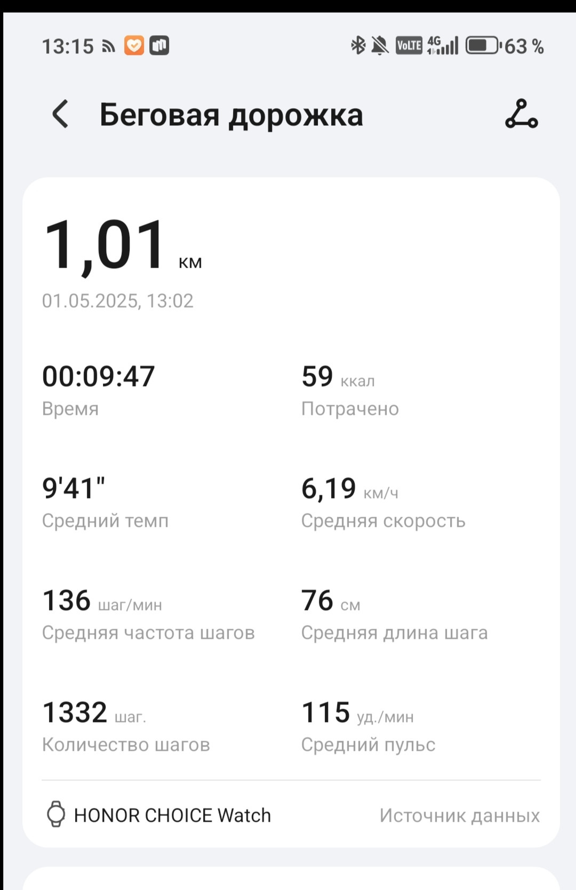This screenshot has width=576, height=890.
Task: Tap the dark app notification icon
Action: [x=159, y=46]
